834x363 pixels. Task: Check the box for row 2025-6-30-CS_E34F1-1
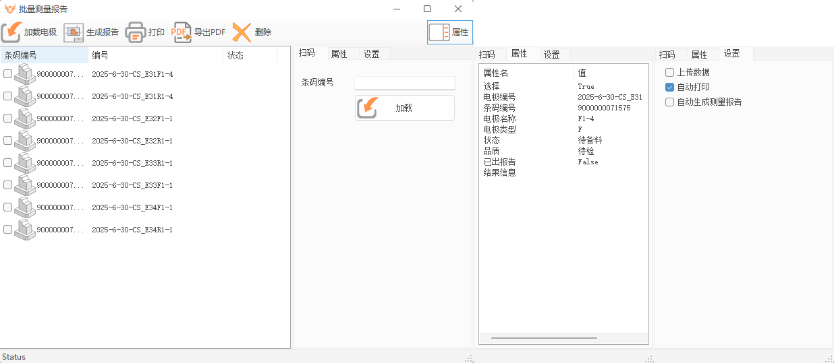7,207
